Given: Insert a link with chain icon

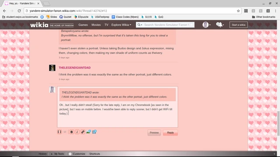Looking at the screenshot, I should click(x=83, y=132).
